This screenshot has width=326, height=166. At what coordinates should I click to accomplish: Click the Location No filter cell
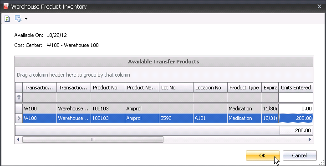pos(210,97)
